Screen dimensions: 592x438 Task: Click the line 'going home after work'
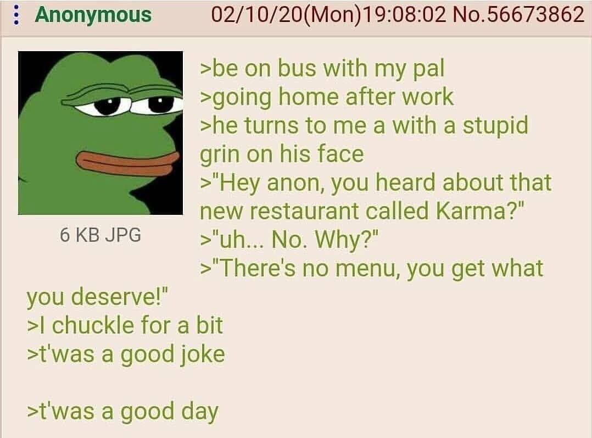tap(327, 97)
